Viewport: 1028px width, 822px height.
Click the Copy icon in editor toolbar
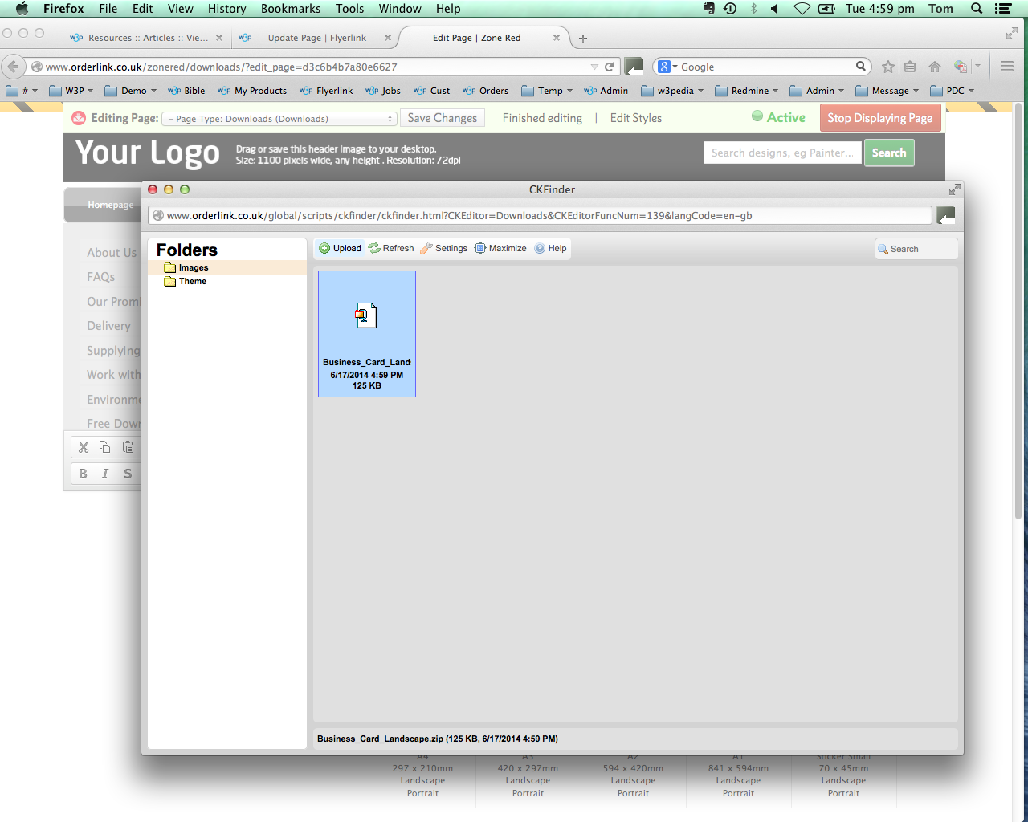click(105, 447)
